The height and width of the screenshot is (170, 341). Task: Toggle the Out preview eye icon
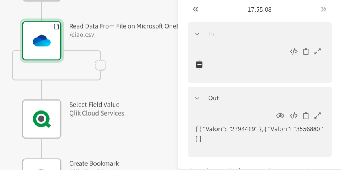coord(280,116)
